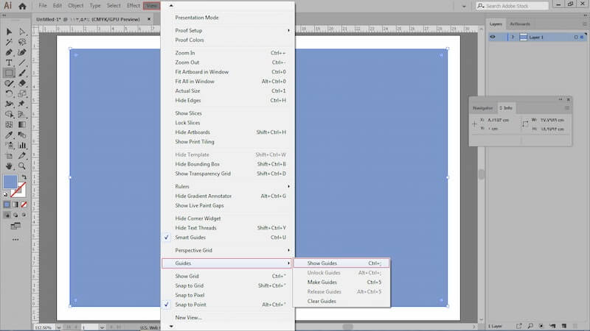This screenshot has height=331, width=590.
Task: Uncheck Smart Guides in View menu
Action: [x=190, y=238]
